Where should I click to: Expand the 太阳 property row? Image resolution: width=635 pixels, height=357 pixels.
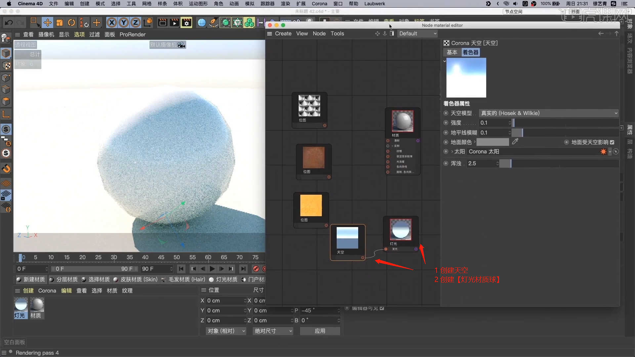(x=452, y=151)
